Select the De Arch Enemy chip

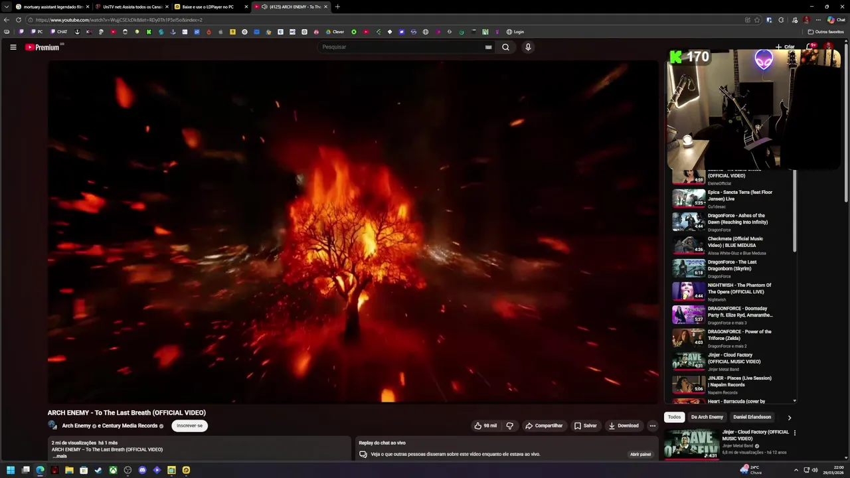[x=707, y=417]
